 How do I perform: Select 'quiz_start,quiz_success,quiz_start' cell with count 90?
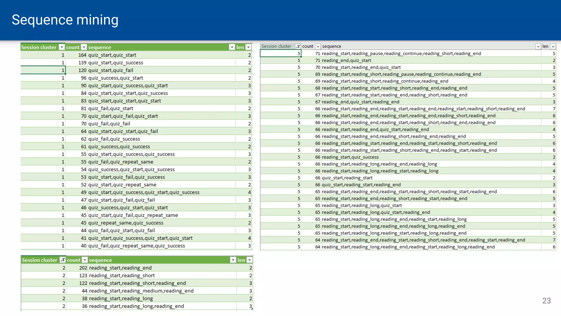pyautogui.click(x=161, y=86)
